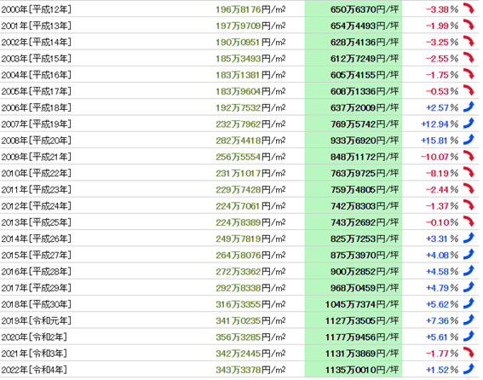This screenshot has height=380, width=483.
Task: Click the red down arrow for 2009
Action: tap(469, 156)
